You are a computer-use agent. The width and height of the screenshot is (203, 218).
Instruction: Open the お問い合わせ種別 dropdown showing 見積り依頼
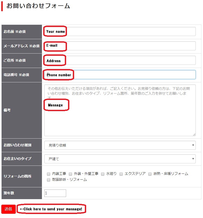(x=120, y=145)
